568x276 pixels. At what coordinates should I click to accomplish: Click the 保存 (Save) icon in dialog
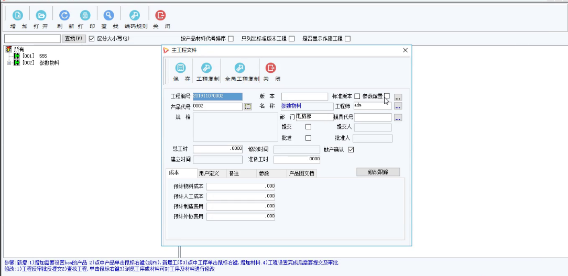181,68
